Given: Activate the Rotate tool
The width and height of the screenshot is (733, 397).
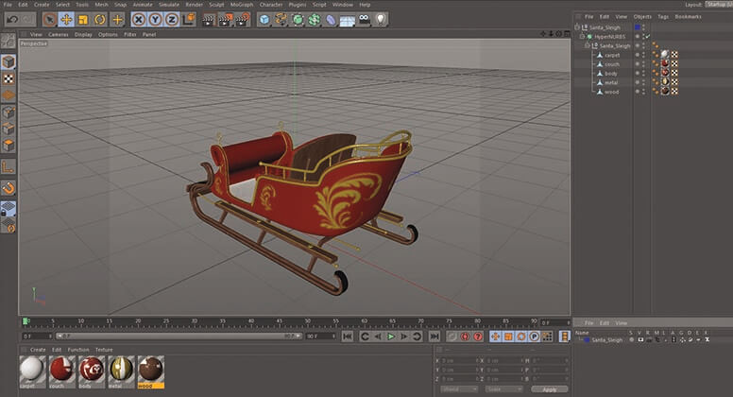Looking at the screenshot, I should [100, 19].
